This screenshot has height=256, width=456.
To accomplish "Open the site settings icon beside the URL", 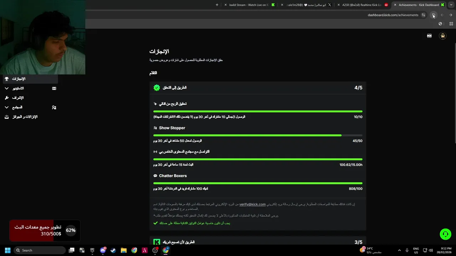I will coord(423,15).
